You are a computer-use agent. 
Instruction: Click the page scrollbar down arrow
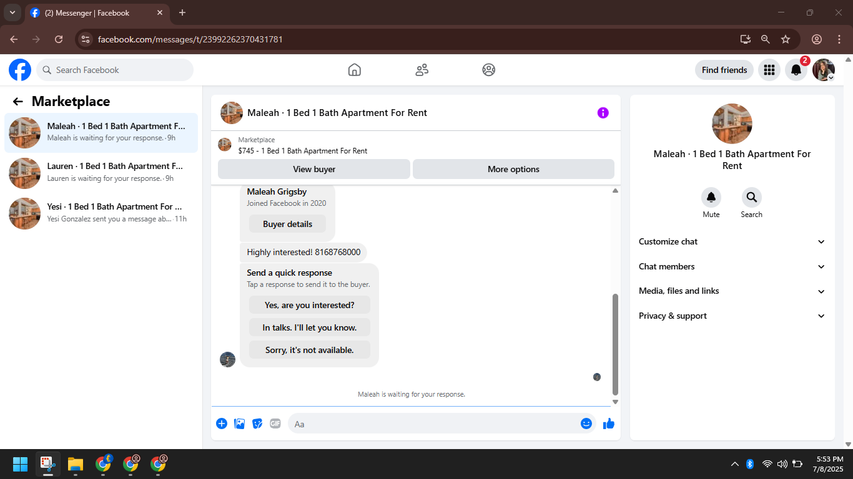[x=848, y=445]
